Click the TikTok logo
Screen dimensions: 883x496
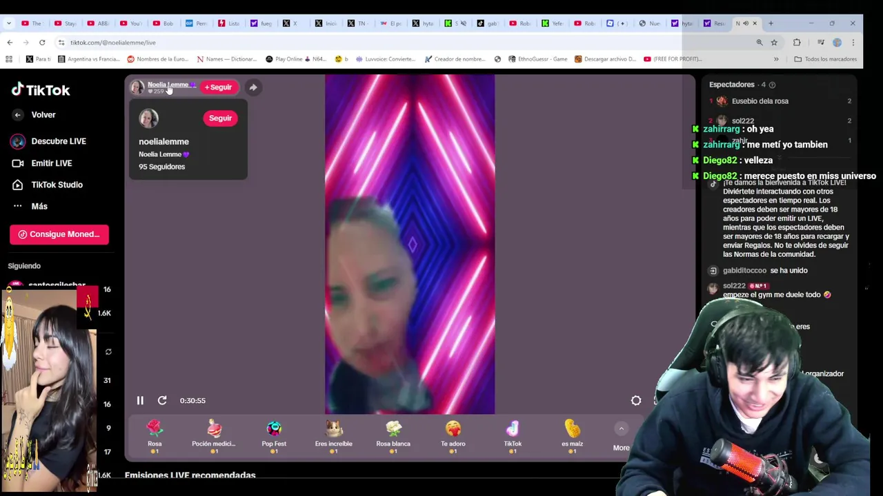pos(41,90)
